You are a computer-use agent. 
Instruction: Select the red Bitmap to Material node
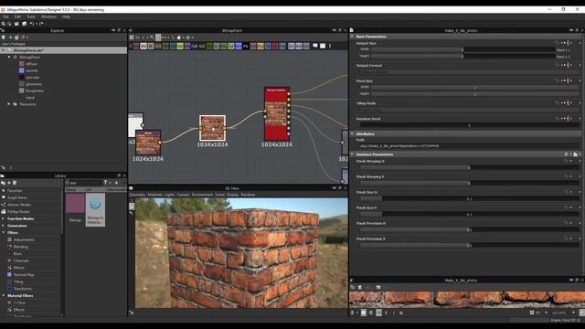277,113
